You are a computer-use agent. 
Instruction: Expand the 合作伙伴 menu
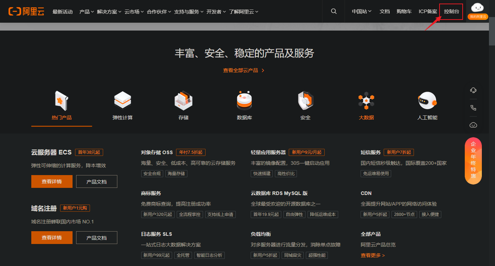(x=159, y=12)
